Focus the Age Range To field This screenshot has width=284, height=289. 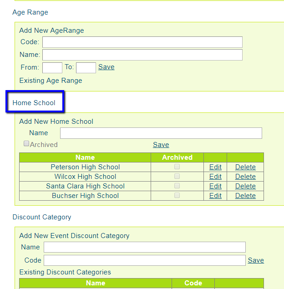point(86,68)
